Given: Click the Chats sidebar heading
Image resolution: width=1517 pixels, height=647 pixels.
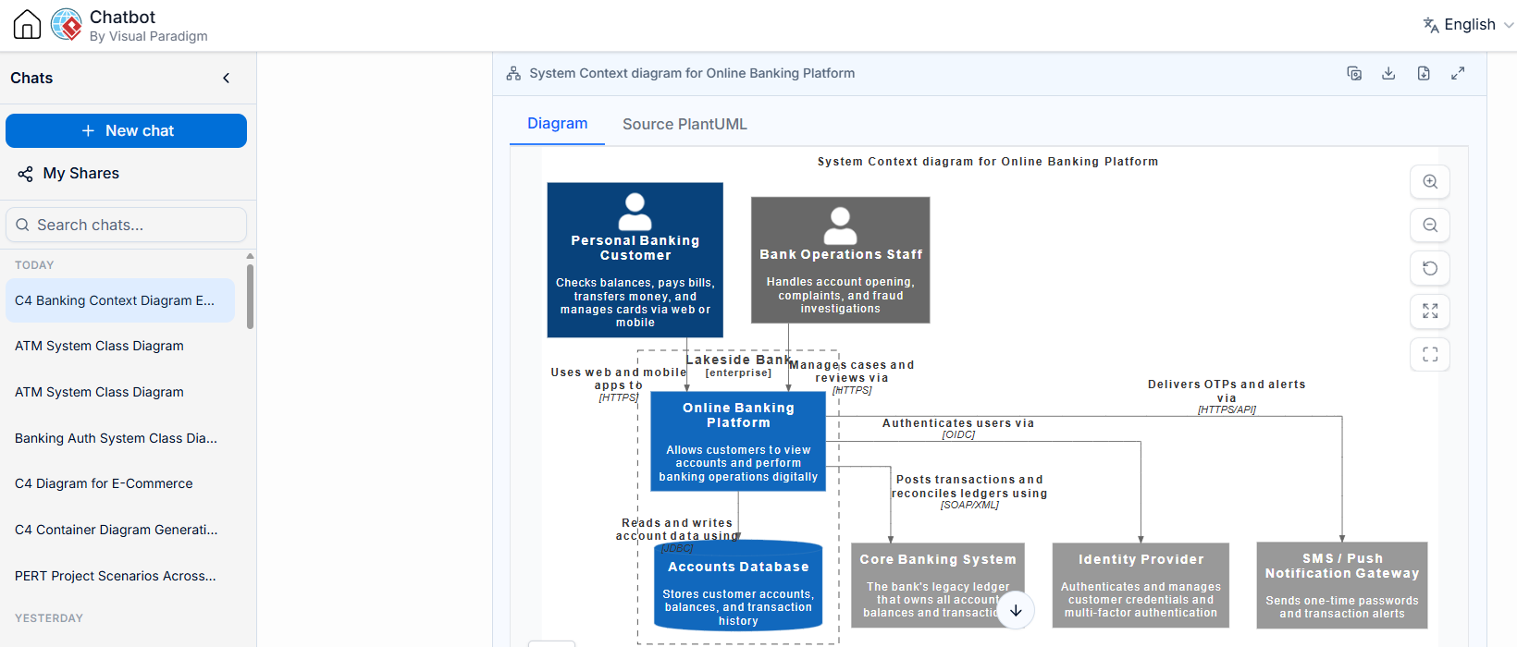Looking at the screenshot, I should pos(31,79).
